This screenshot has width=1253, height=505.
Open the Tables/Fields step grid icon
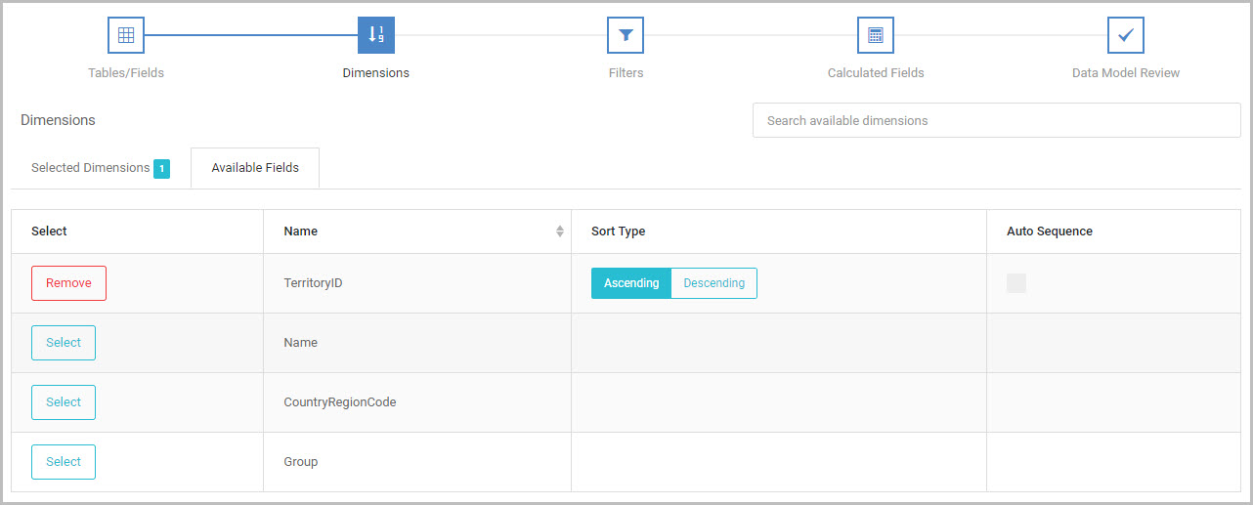click(126, 35)
